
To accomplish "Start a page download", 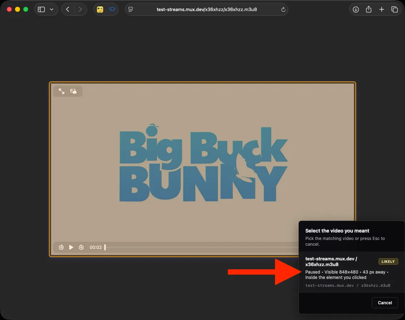I will click(x=356, y=9).
